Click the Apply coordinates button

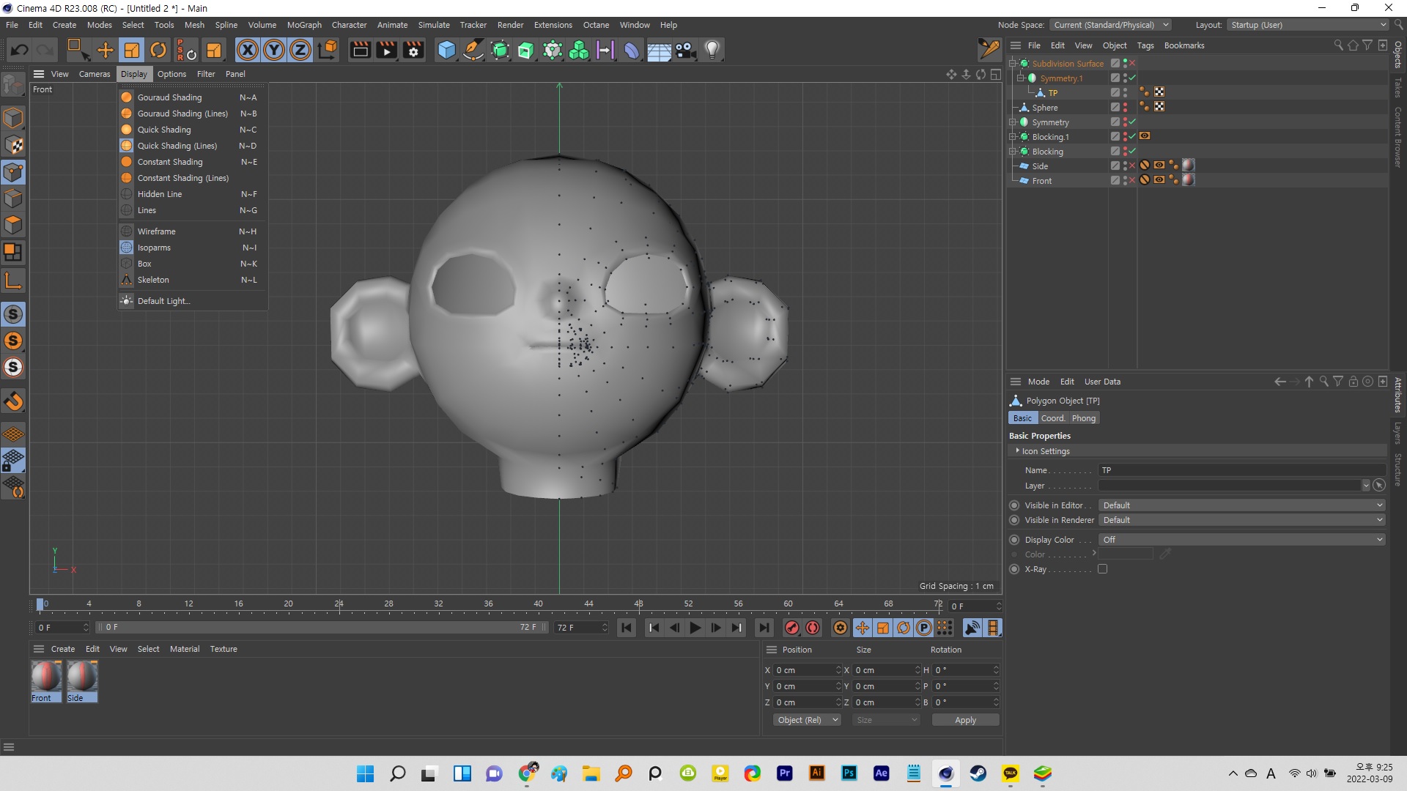pyautogui.click(x=965, y=720)
